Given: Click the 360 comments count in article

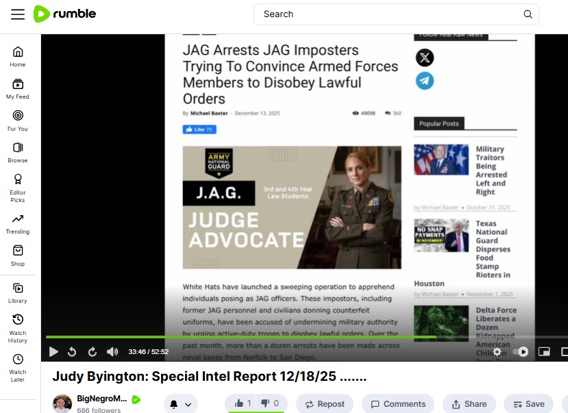Looking at the screenshot, I should coord(393,113).
